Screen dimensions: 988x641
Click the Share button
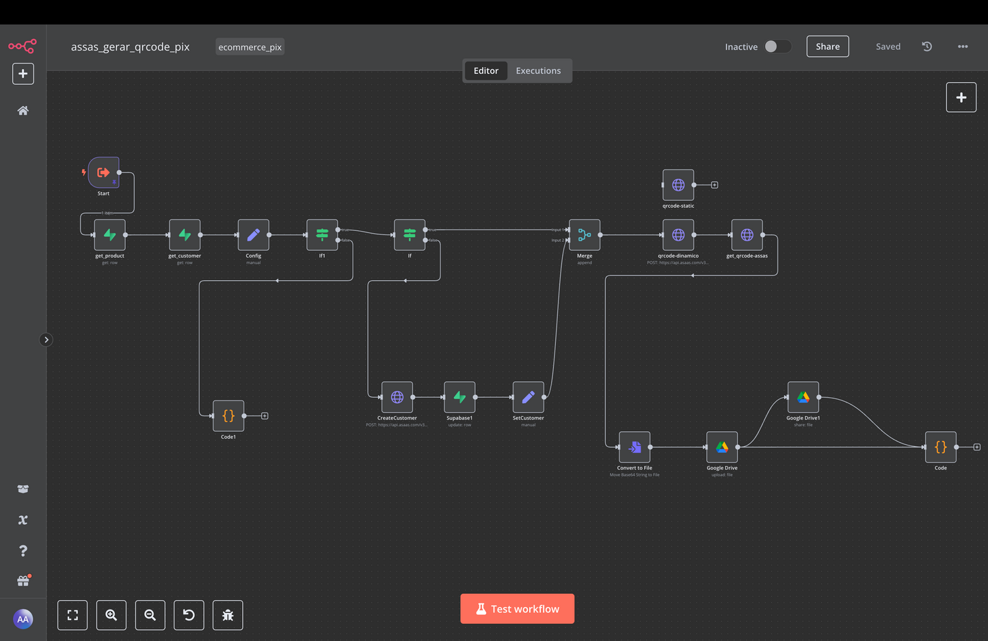pyautogui.click(x=827, y=46)
